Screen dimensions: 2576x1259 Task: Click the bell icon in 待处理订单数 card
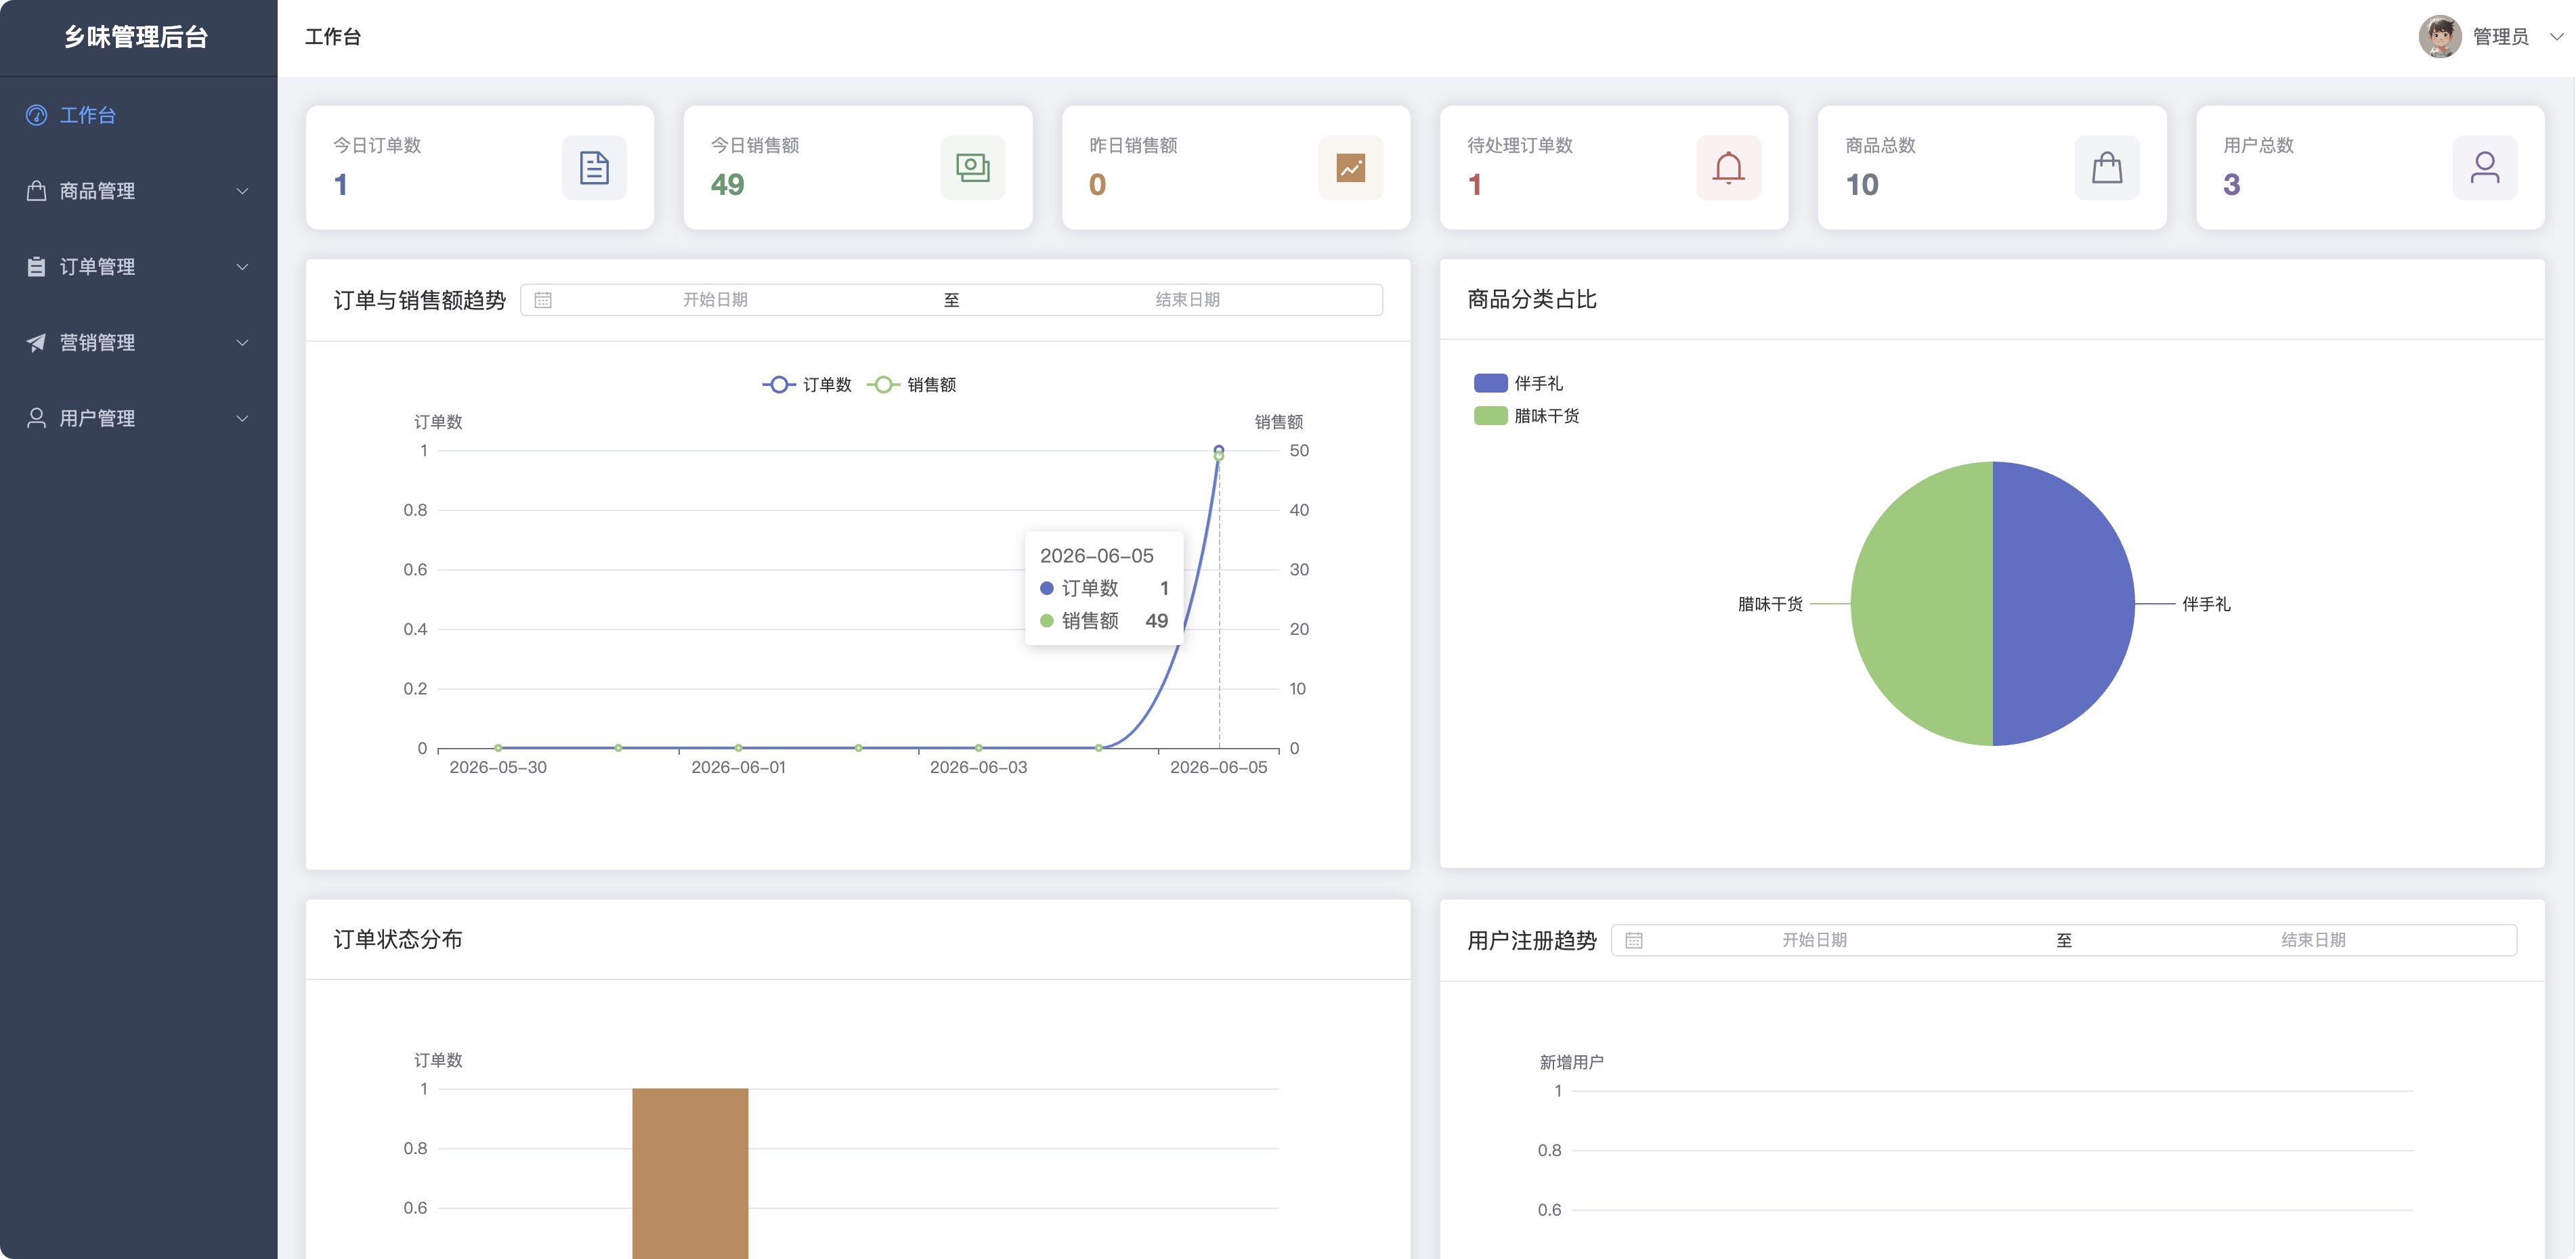click(x=1728, y=168)
